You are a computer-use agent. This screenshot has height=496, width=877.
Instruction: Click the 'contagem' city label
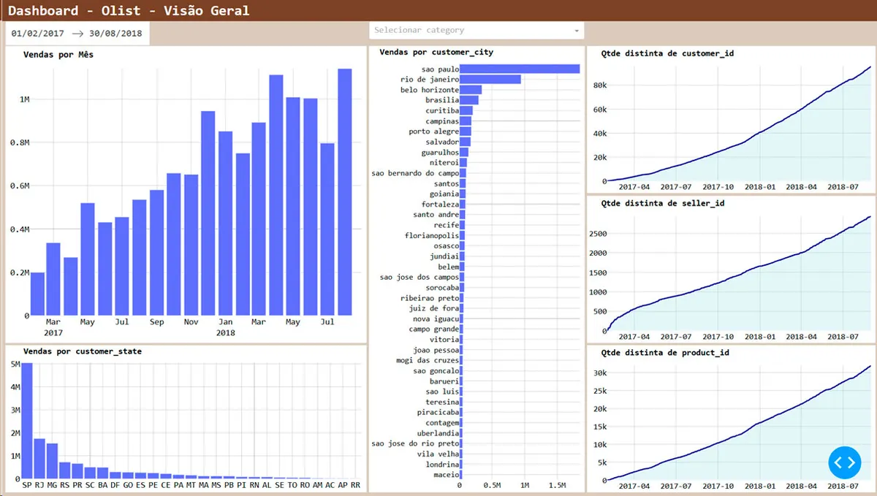point(442,423)
